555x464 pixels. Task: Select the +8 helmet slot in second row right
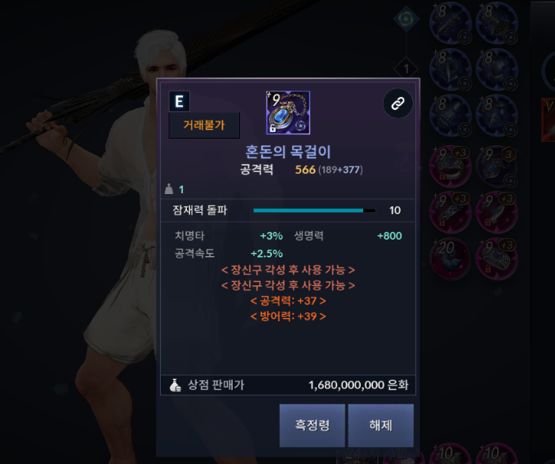497,69
